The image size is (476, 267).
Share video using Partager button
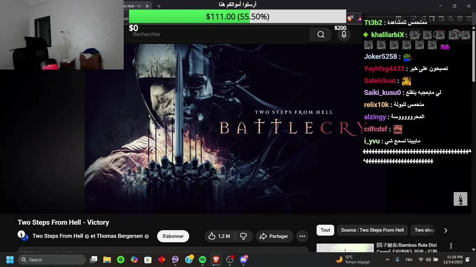click(x=274, y=236)
